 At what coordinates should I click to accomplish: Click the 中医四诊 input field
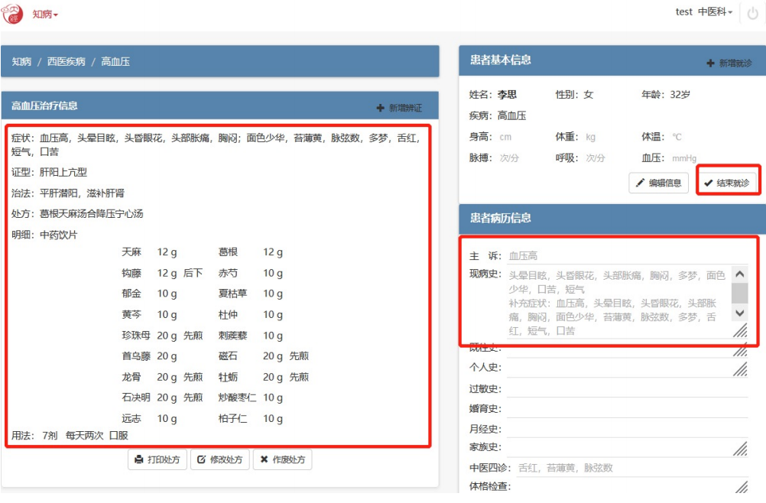[x=631, y=468]
